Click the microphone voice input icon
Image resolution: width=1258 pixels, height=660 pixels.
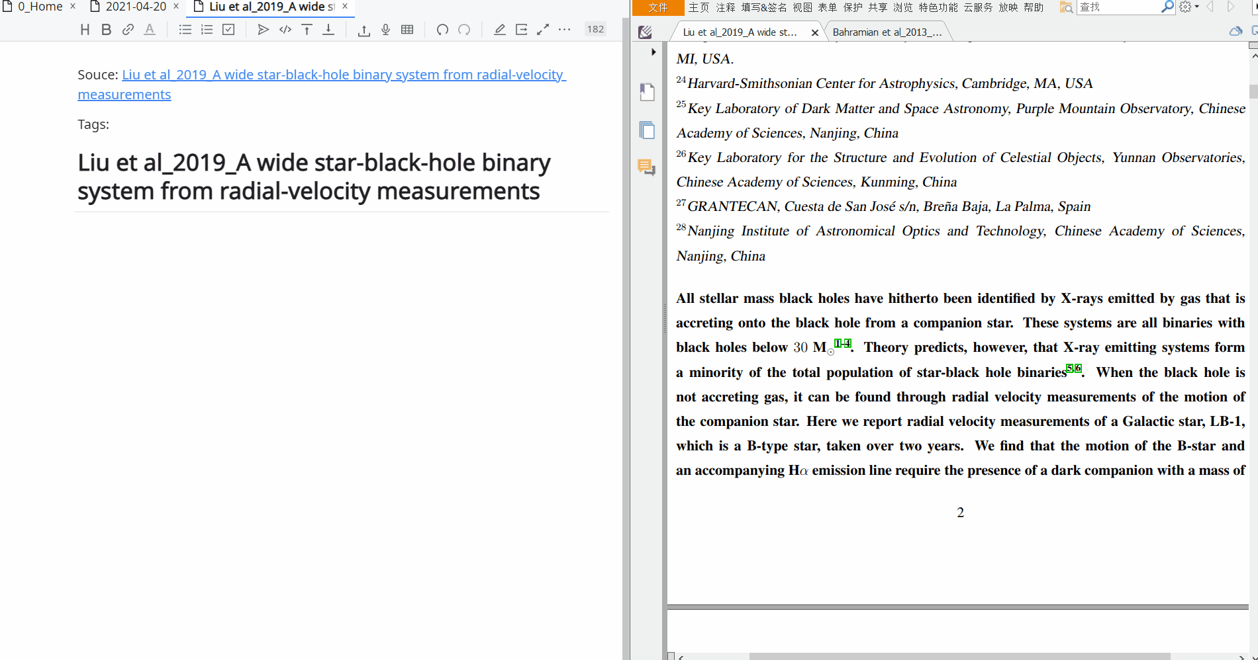click(385, 30)
